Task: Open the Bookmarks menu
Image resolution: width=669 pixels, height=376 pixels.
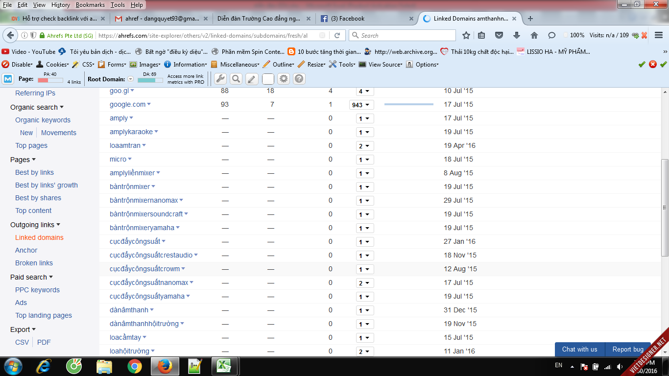Action: pyautogui.click(x=90, y=5)
